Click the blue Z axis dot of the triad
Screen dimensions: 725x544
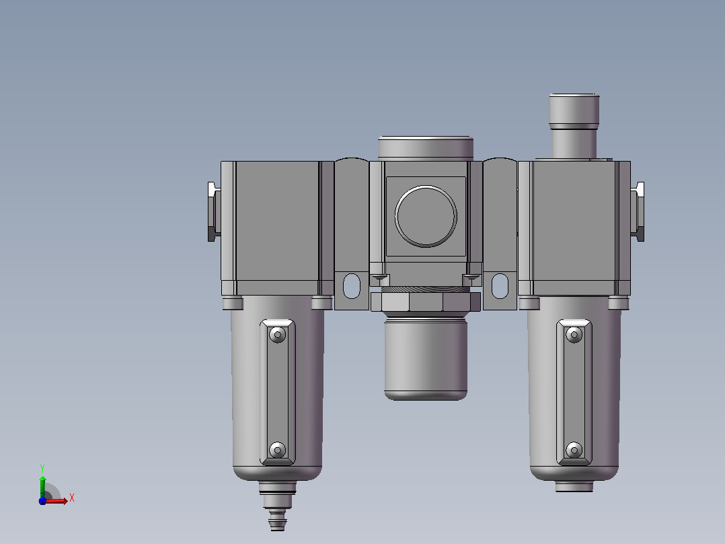click(x=42, y=501)
